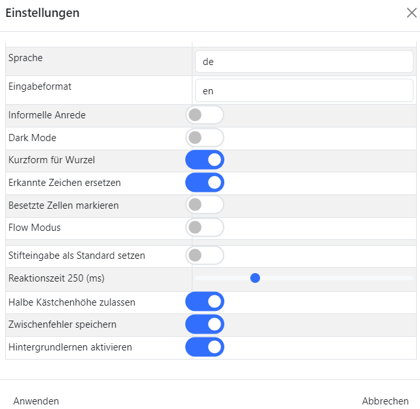This screenshot has width=420, height=409.
Task: Disable Halbe Kästchenhöhe zulassen toggle
Action: click(x=204, y=302)
